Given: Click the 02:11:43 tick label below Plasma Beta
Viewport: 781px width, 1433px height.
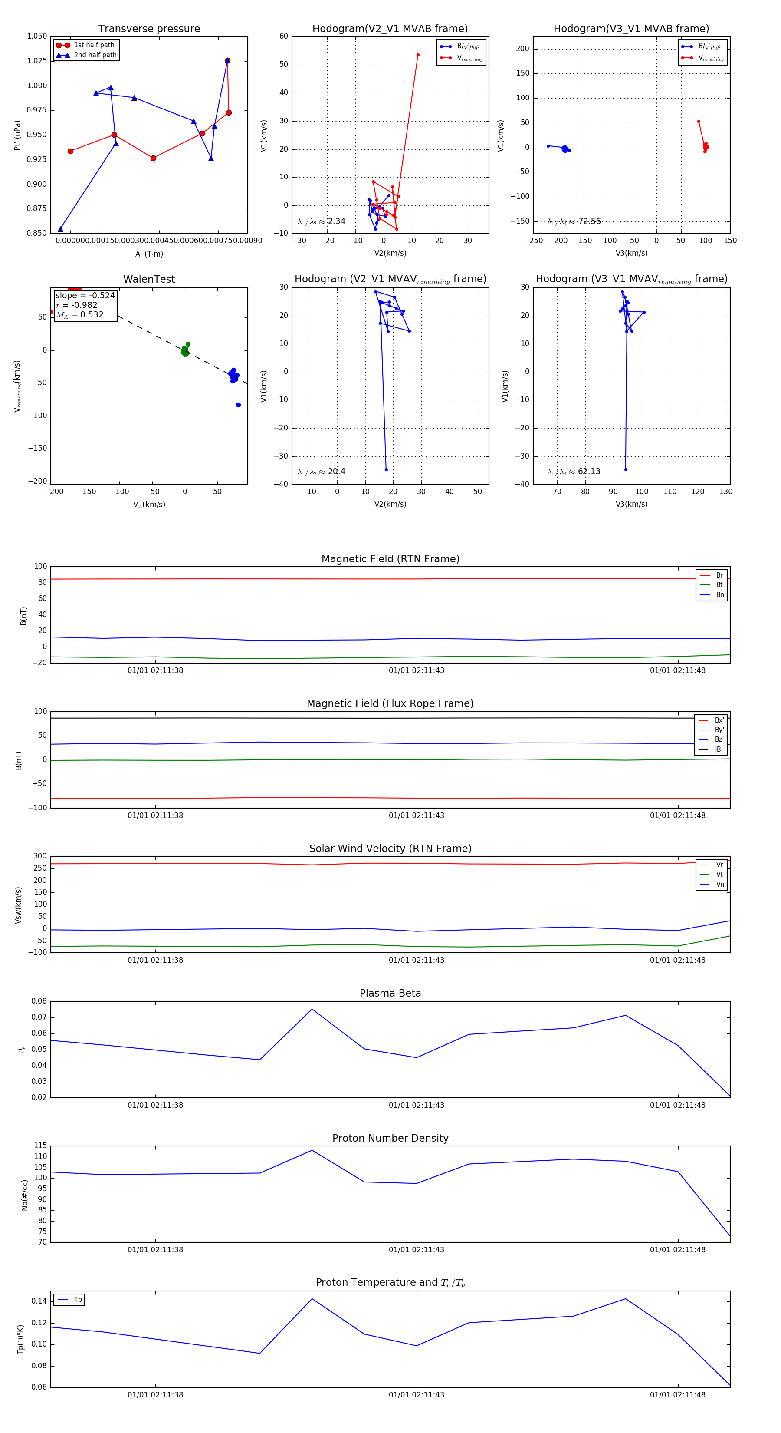Looking at the screenshot, I should [x=417, y=1105].
